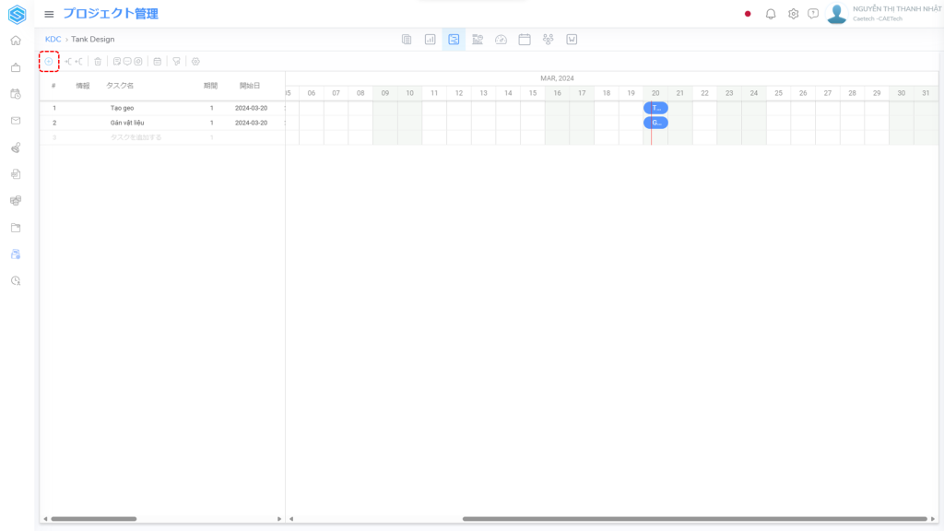The image size is (944, 531).
Task: Open the folder icon in left sidebar
Action: click(x=16, y=228)
